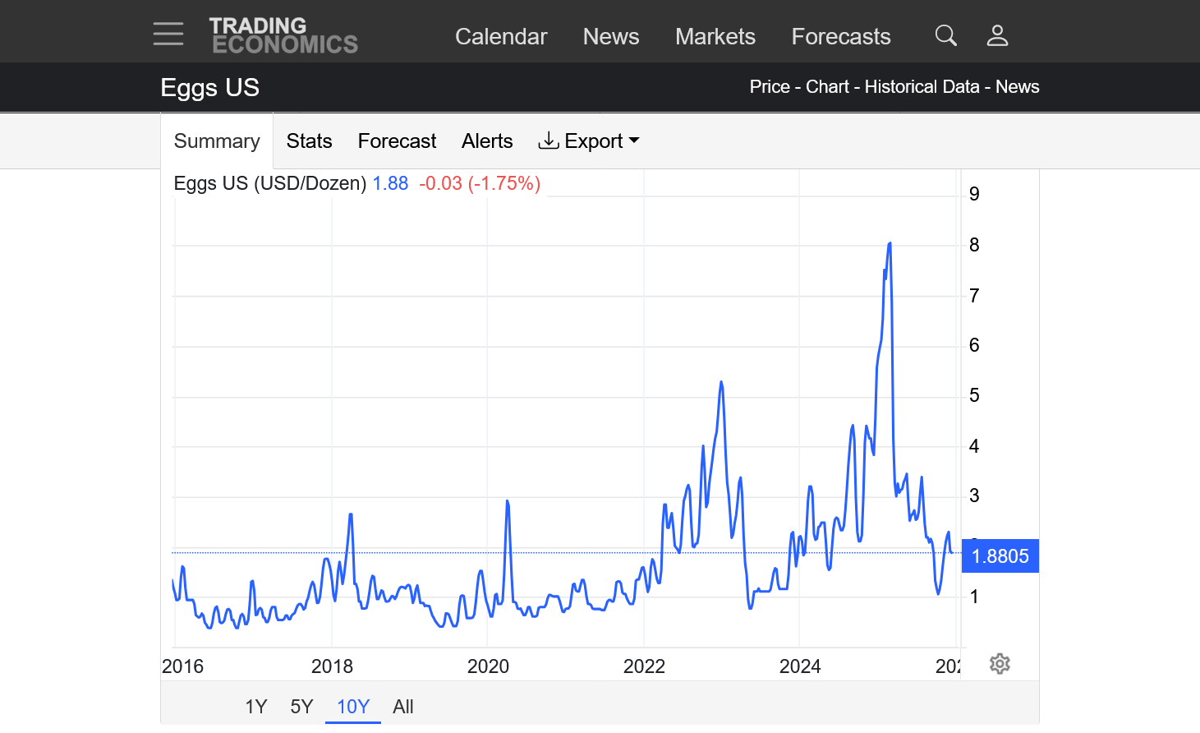This screenshot has width=1200, height=733.
Task: Open the search magnifier icon
Action: (945, 35)
